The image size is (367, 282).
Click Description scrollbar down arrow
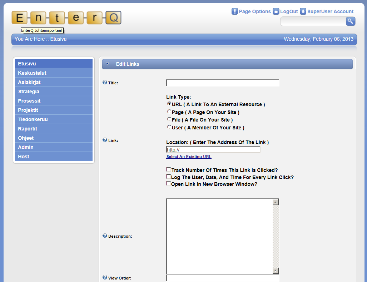276,271
